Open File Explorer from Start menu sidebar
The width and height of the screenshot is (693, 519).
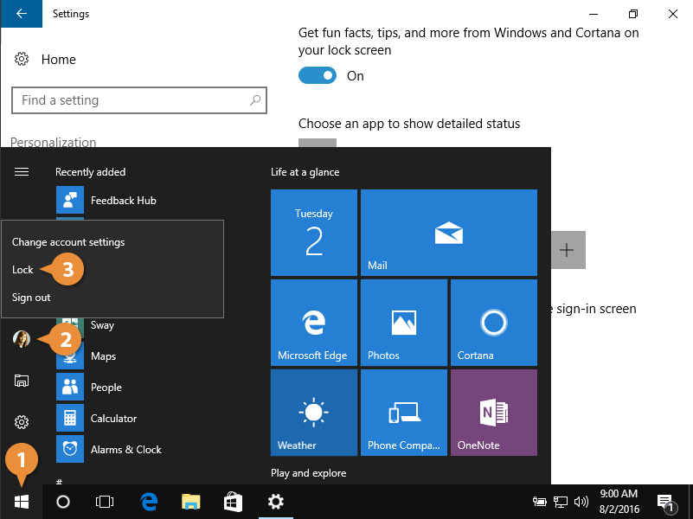point(22,381)
